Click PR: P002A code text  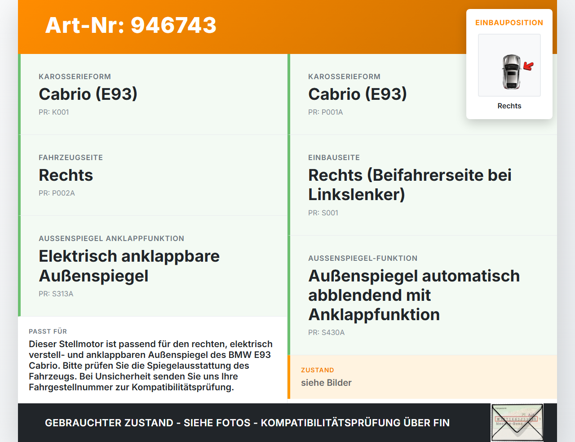[x=57, y=193]
